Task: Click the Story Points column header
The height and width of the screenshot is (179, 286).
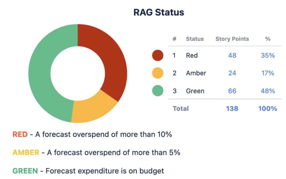Action: [232, 39]
